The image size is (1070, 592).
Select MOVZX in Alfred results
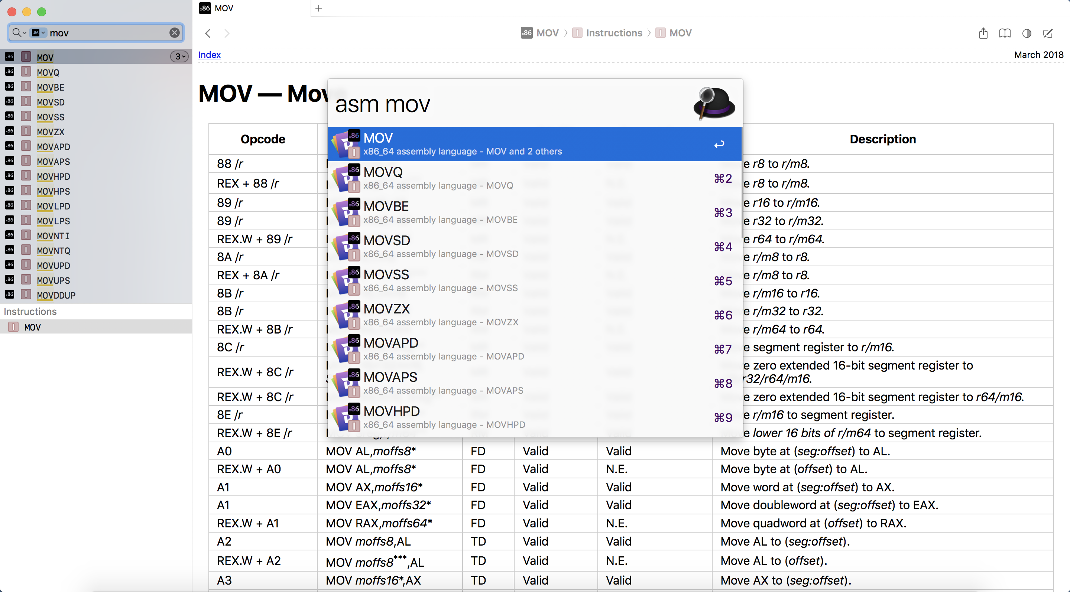tap(534, 315)
